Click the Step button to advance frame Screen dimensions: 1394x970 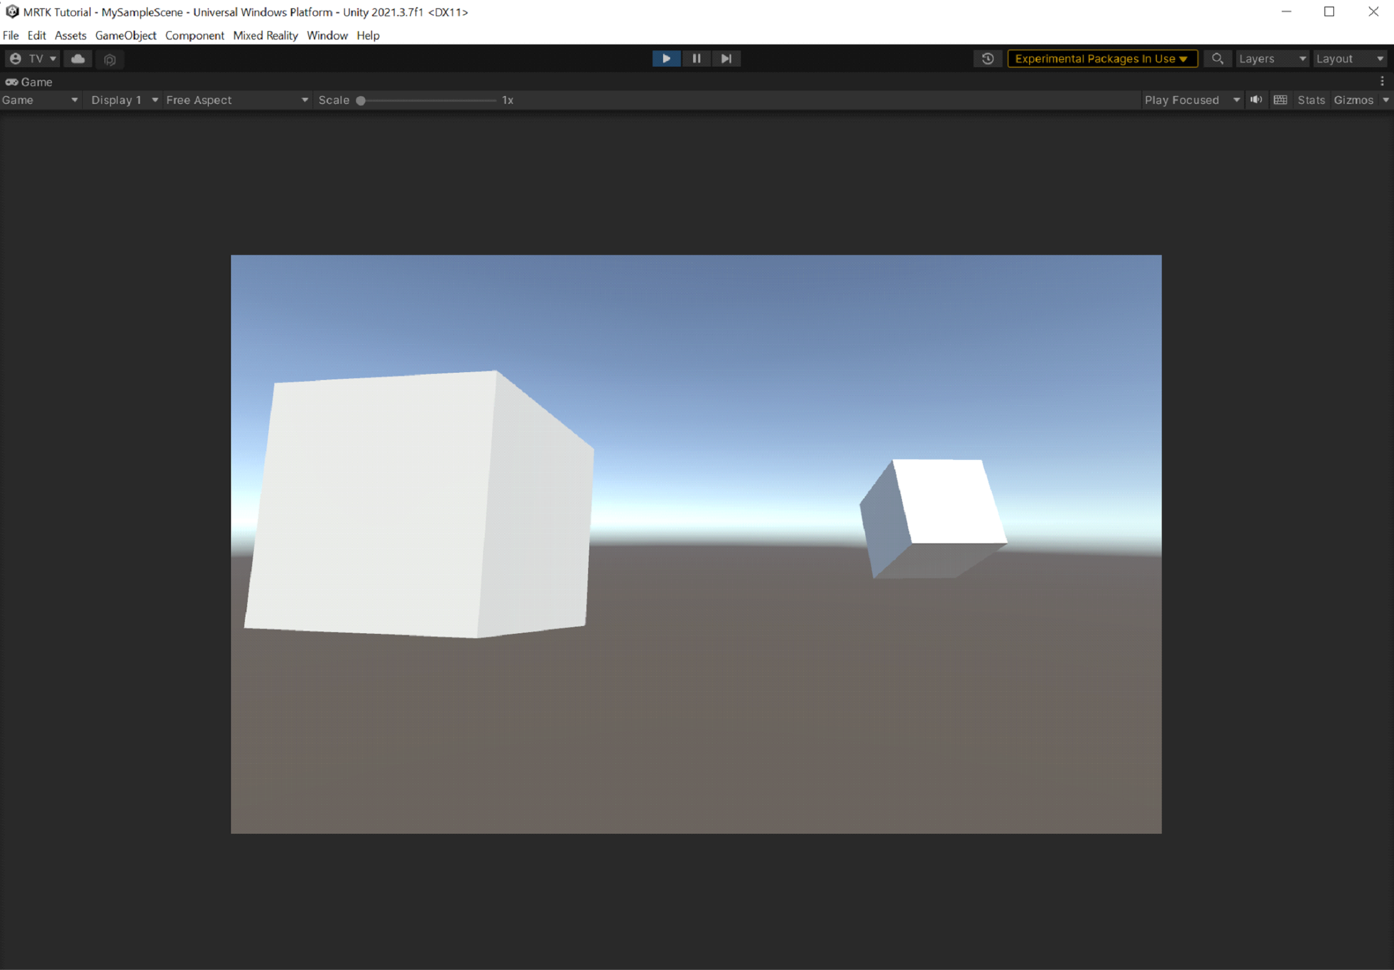[726, 58]
